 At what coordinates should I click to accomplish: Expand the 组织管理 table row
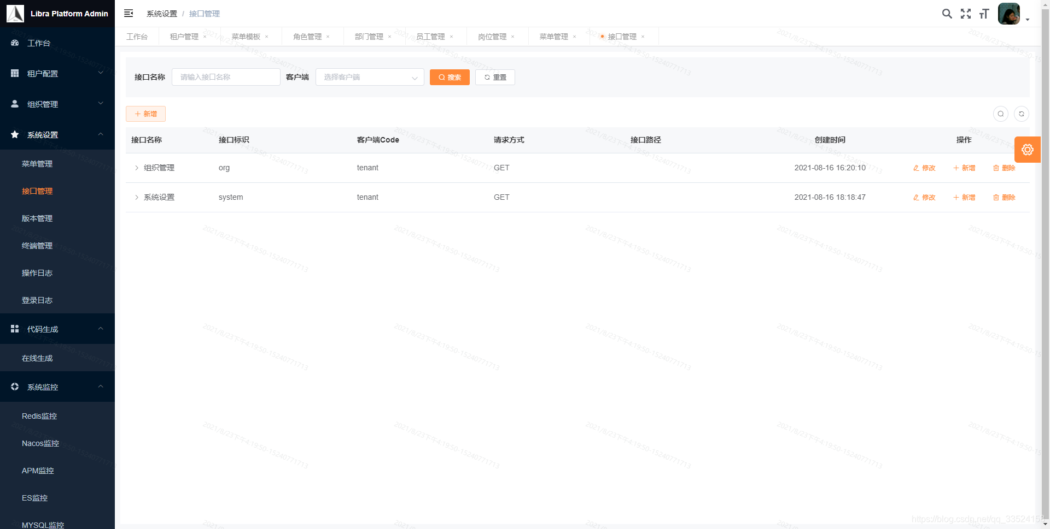tap(136, 168)
